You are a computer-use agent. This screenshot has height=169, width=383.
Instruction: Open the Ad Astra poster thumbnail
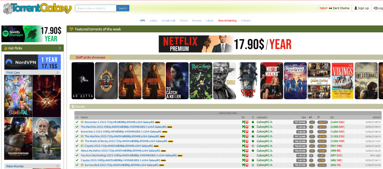pyautogui.click(x=82, y=80)
